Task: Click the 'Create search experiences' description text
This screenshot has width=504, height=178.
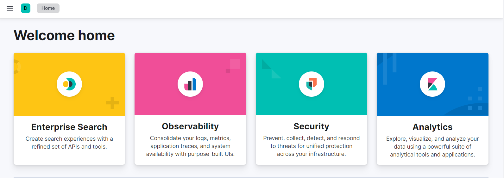Action: pos(69,143)
